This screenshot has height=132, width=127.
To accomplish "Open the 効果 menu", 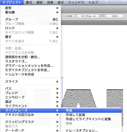I will [50, 2].
